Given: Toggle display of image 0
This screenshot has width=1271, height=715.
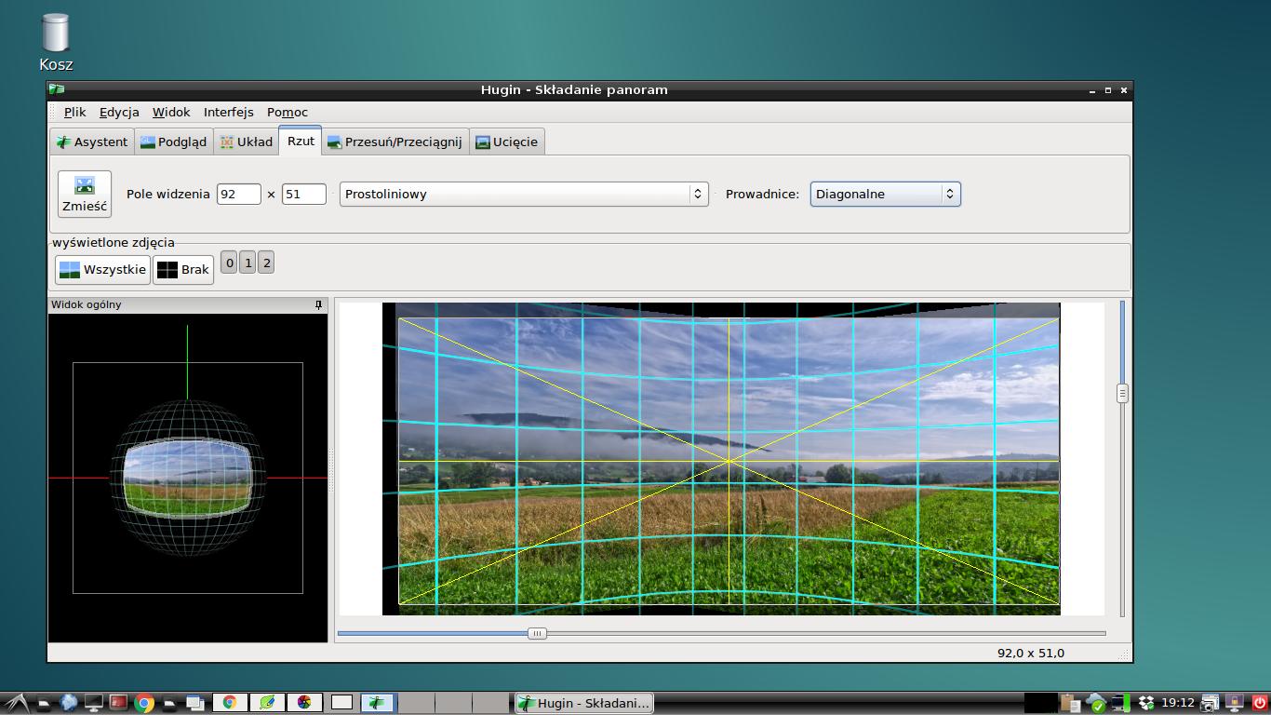Looking at the screenshot, I should [x=230, y=263].
